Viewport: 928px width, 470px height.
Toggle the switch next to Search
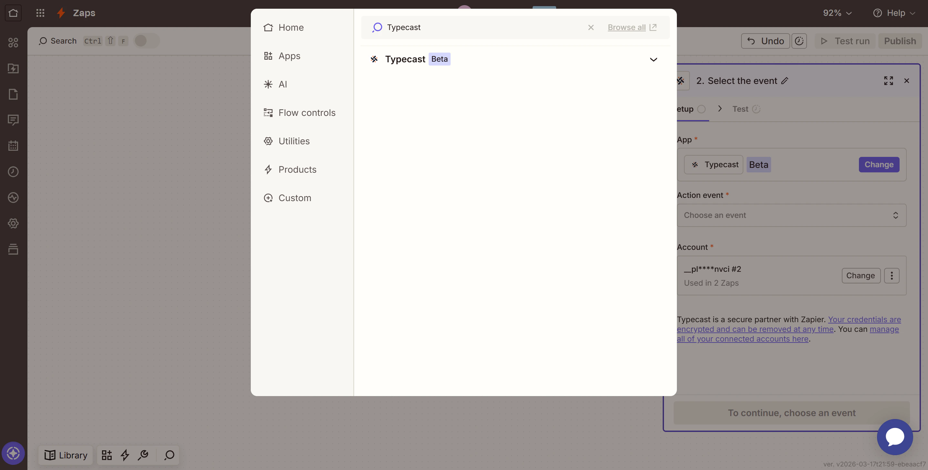(146, 41)
